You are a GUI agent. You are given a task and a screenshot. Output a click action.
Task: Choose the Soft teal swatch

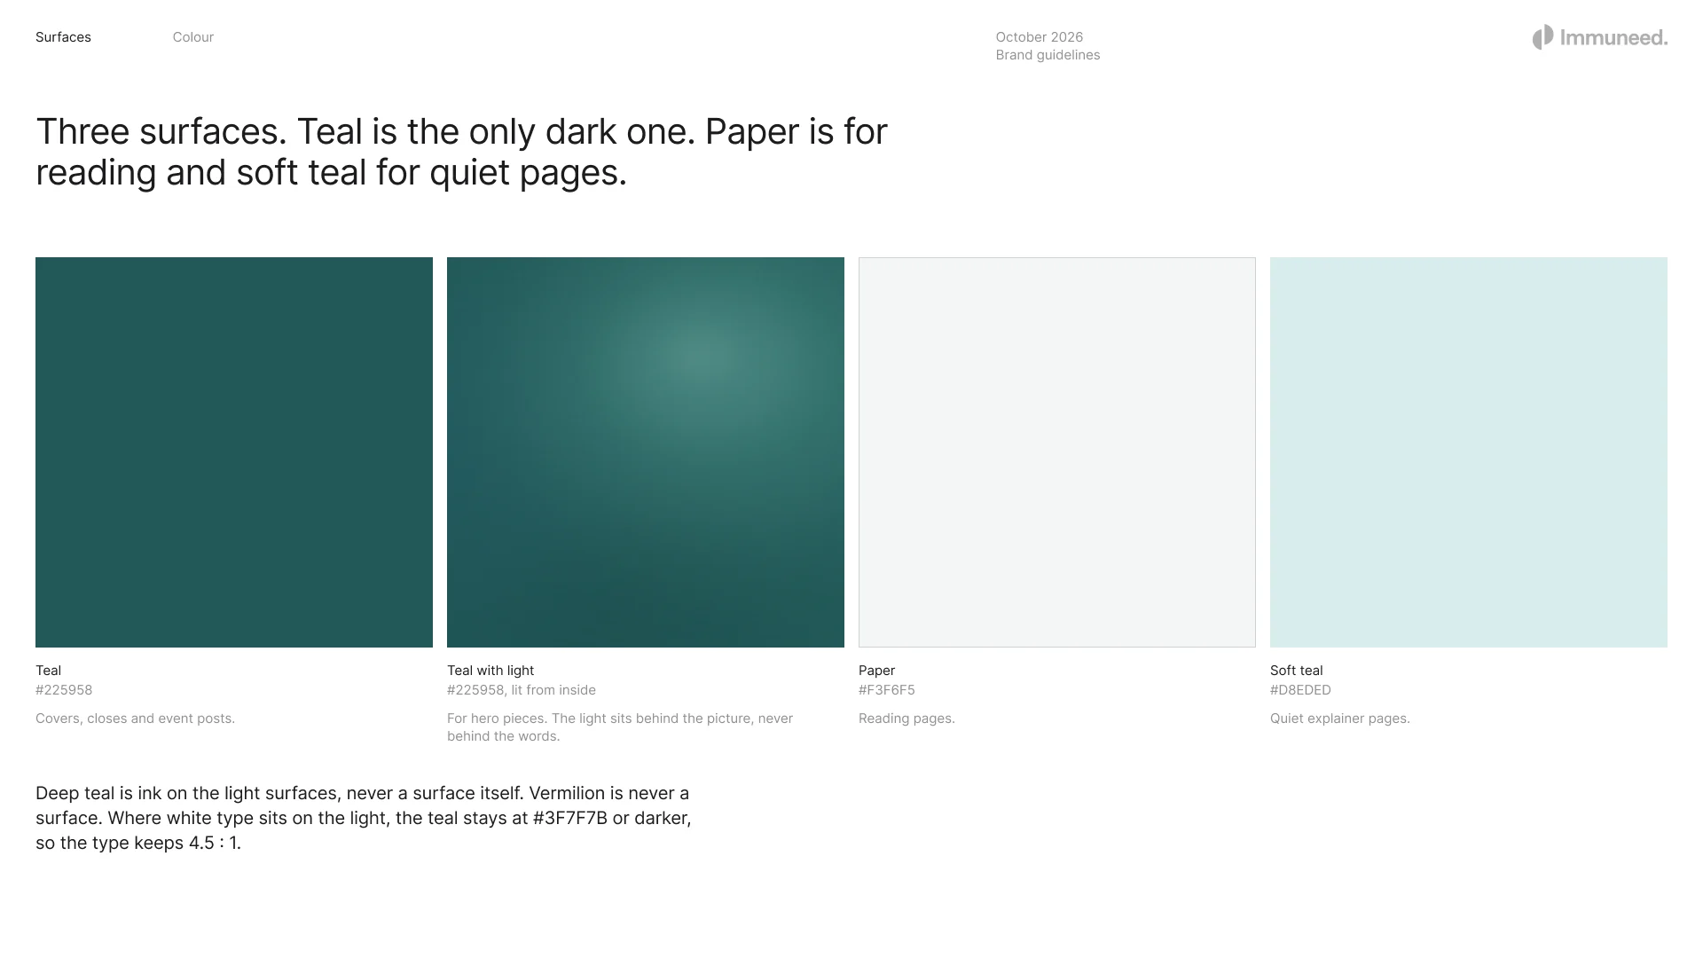[1469, 452]
